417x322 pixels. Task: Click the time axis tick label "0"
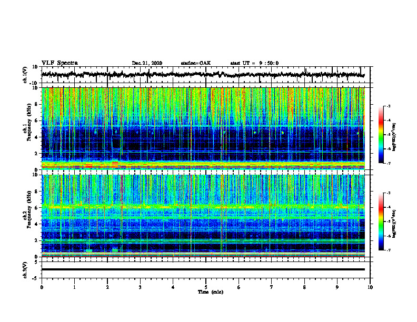coord(42,287)
